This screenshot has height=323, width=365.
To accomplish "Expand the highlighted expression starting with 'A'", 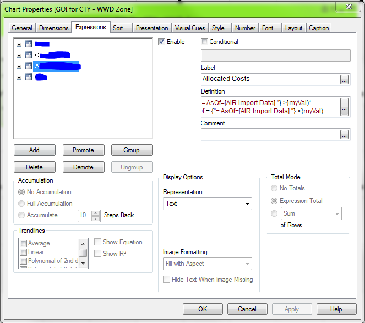I will coord(19,67).
